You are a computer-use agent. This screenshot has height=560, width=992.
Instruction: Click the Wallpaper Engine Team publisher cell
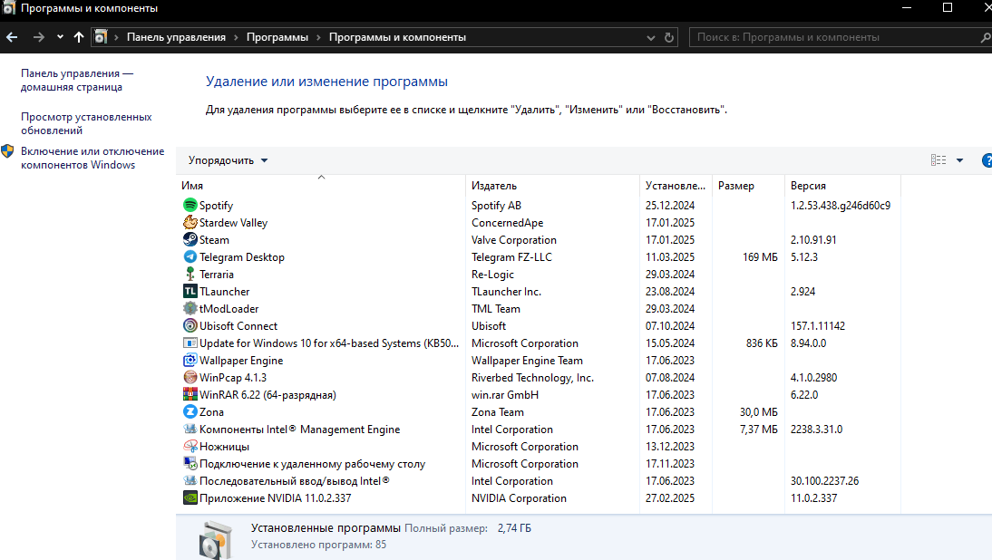pyautogui.click(x=527, y=361)
